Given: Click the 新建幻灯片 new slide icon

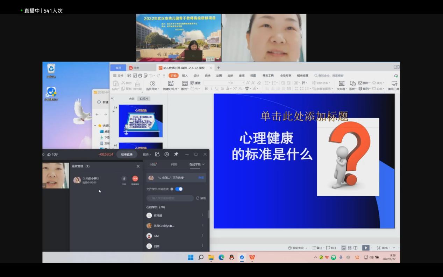Looking at the screenshot, I should click(x=171, y=84).
